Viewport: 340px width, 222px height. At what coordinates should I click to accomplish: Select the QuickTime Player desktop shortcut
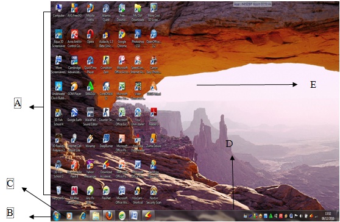pyautogui.click(x=90, y=65)
